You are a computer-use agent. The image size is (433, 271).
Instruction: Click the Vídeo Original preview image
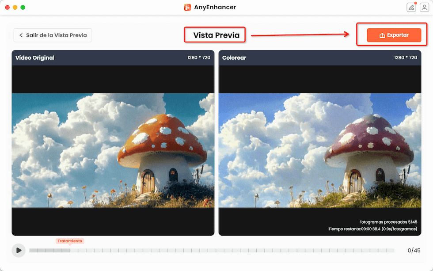tap(113, 150)
